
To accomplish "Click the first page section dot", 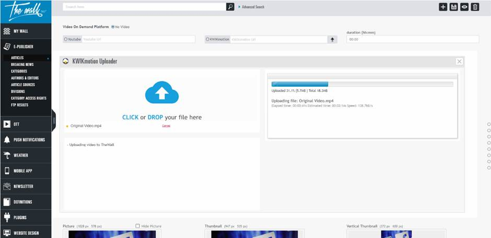I will coord(489,124).
